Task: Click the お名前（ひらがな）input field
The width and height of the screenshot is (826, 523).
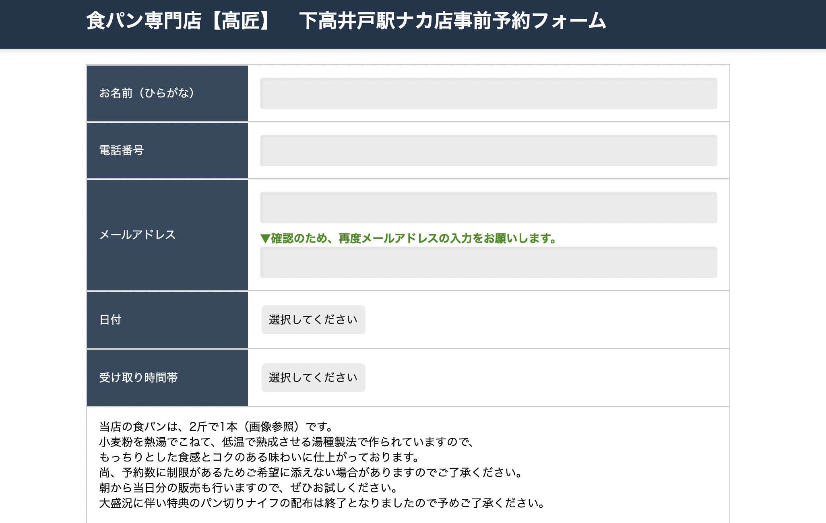Action: tap(488, 93)
